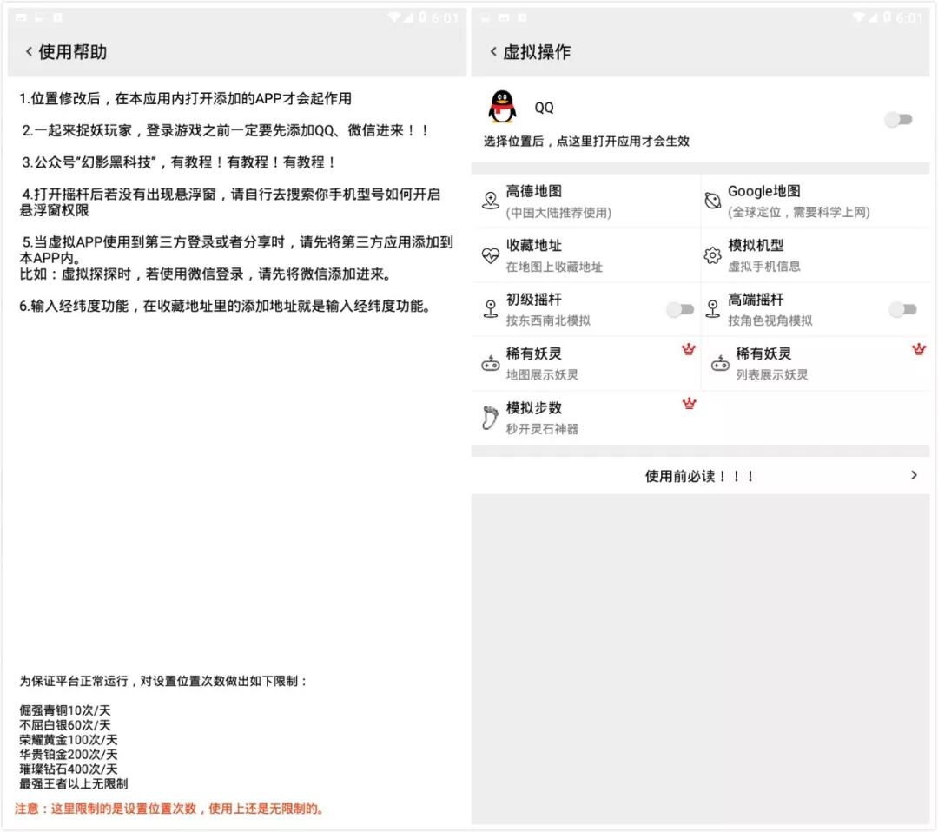938x832 pixels.
Task: Open the Google地图 globe icon
Action: (712, 201)
